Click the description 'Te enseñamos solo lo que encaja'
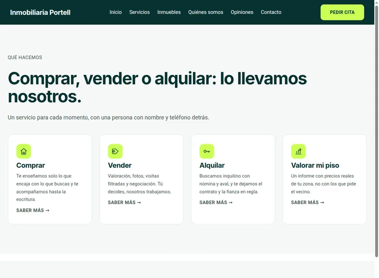 47,188
